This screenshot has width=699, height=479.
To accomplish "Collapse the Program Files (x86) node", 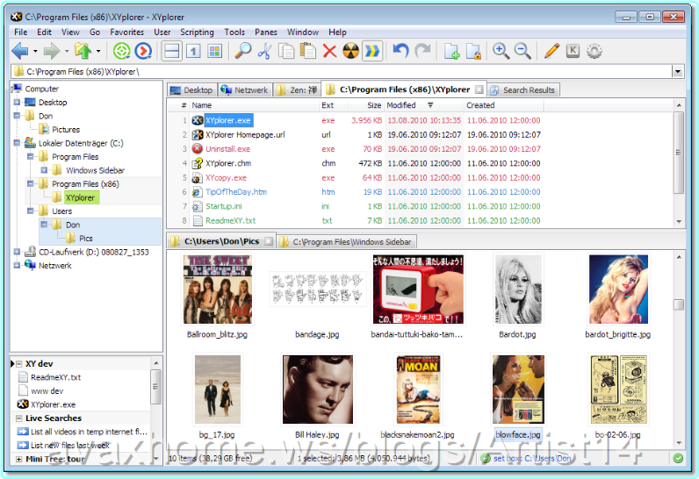I will [x=31, y=184].
